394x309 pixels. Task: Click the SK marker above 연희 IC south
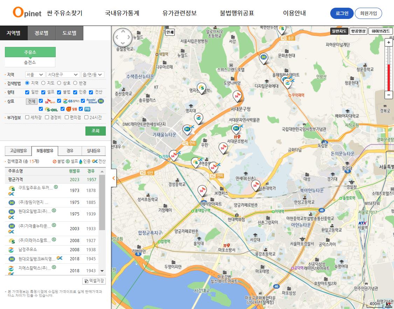coord(214,167)
